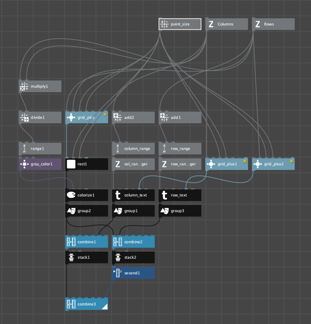Select the row_ran...ger integer node icon

click(x=165, y=164)
